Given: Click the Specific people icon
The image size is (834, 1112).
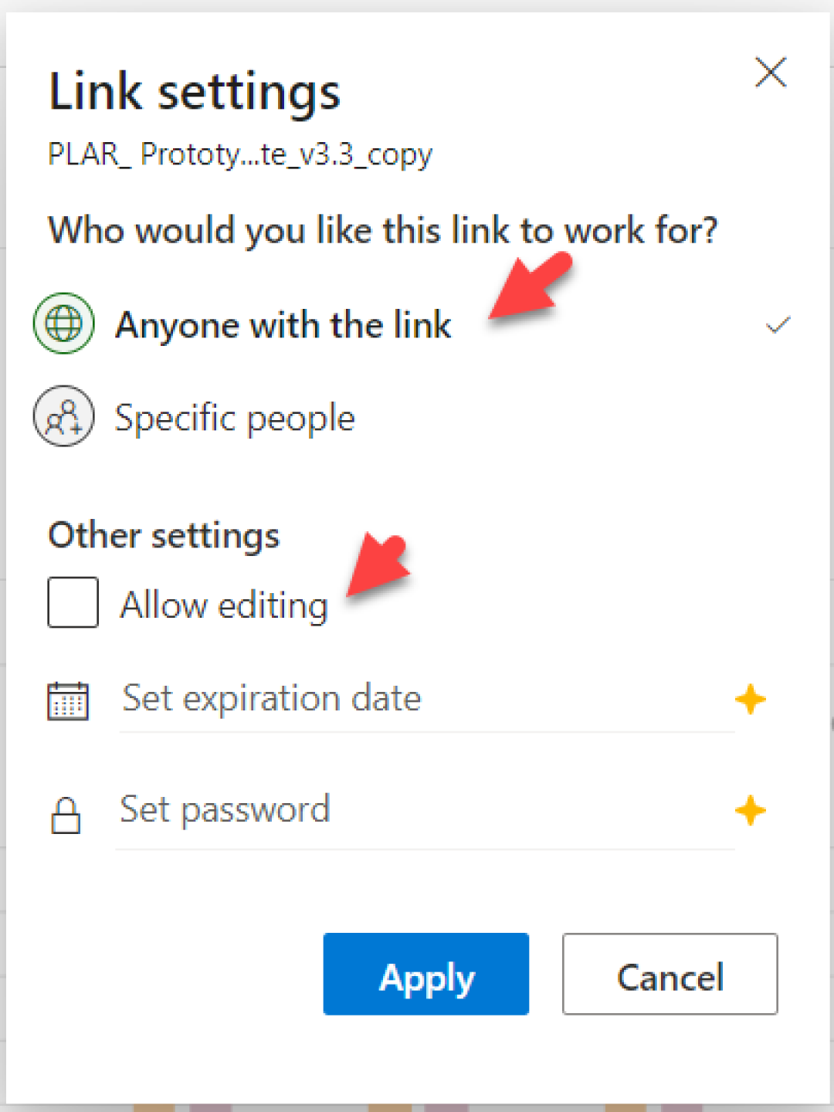Looking at the screenshot, I should 64,417.
